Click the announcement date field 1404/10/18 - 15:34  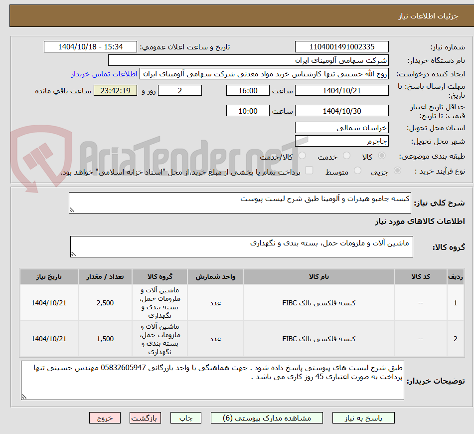point(90,47)
